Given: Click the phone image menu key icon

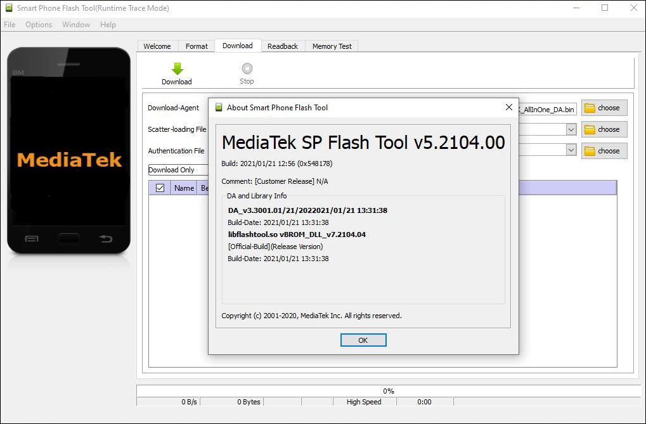Looking at the screenshot, I should (32, 238).
